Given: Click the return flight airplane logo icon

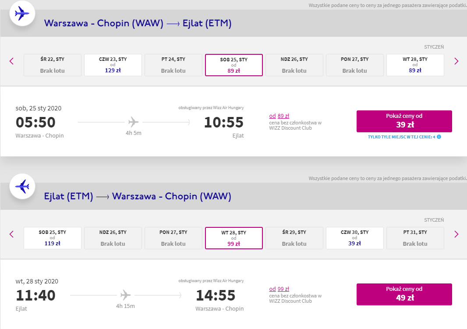Looking at the screenshot, I should click(21, 186).
